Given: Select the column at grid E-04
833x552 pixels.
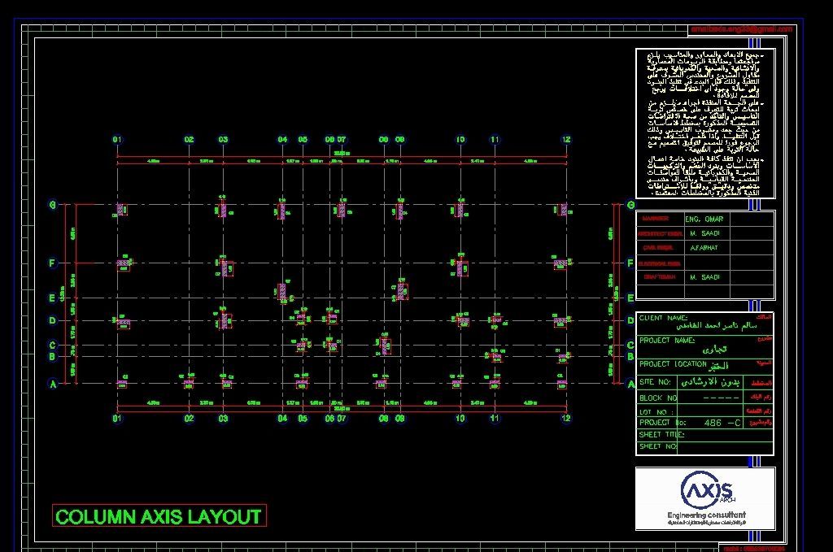Looking at the screenshot, I should [281, 292].
